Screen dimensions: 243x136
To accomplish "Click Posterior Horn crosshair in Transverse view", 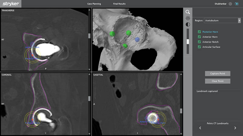I will [x=32, y=55].
